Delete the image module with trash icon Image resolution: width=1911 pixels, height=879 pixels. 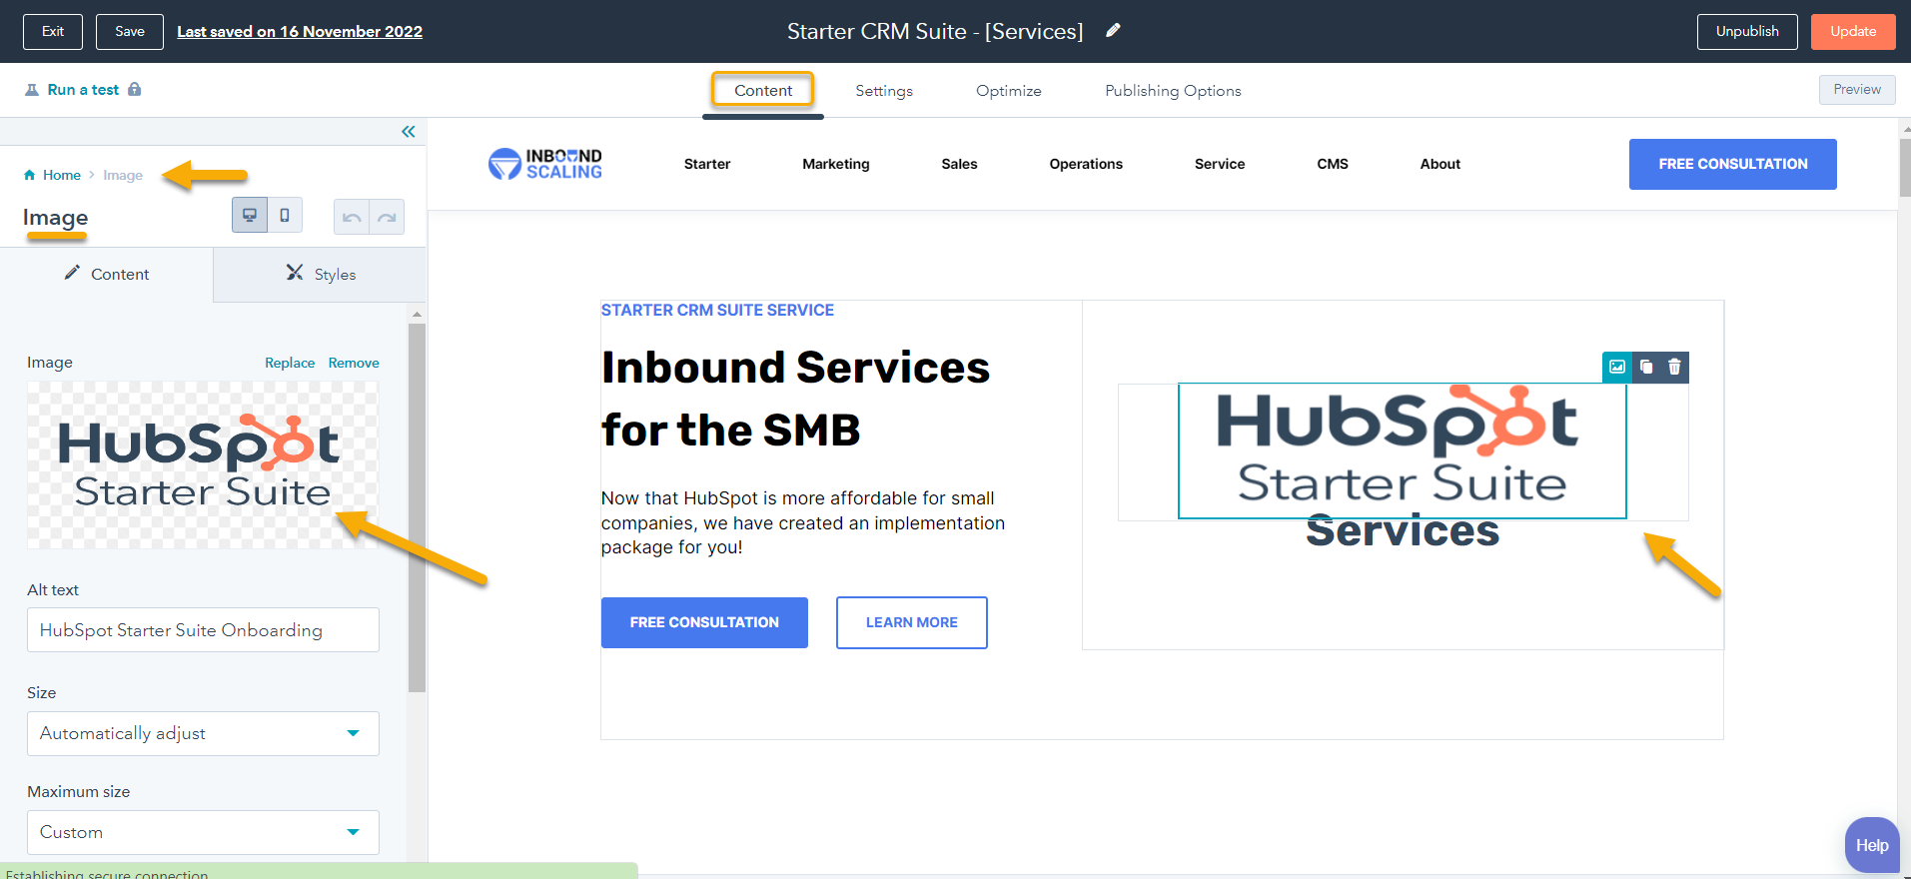tap(1674, 367)
